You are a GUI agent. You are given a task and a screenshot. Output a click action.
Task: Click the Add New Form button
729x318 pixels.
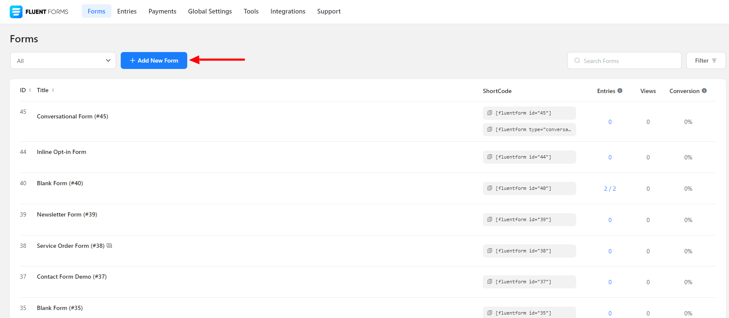point(154,60)
